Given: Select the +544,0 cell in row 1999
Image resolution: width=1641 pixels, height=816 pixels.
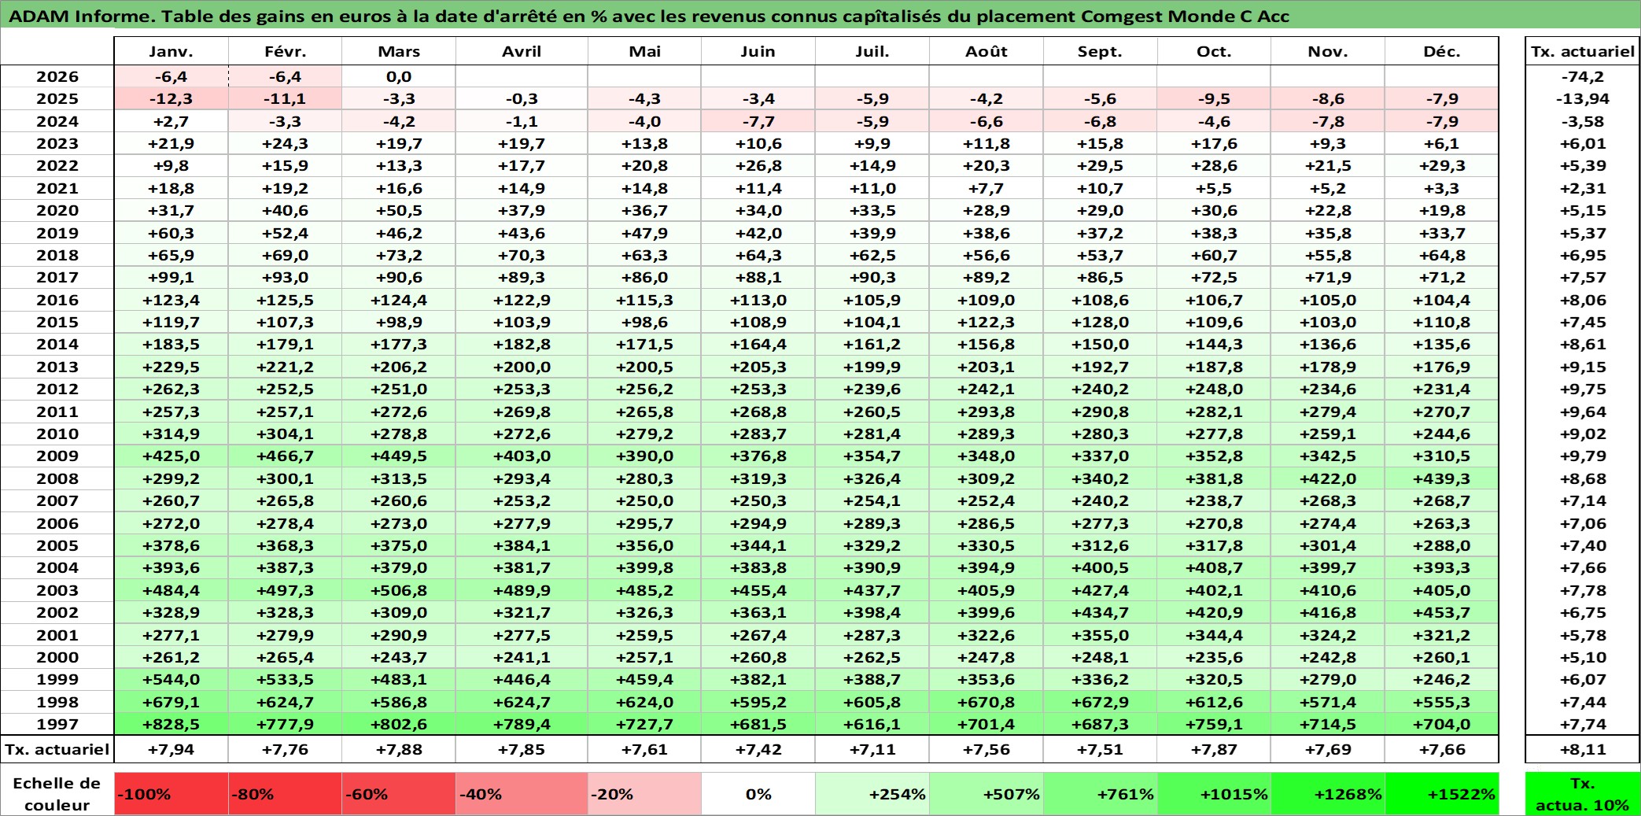Looking at the screenshot, I should point(171,679).
